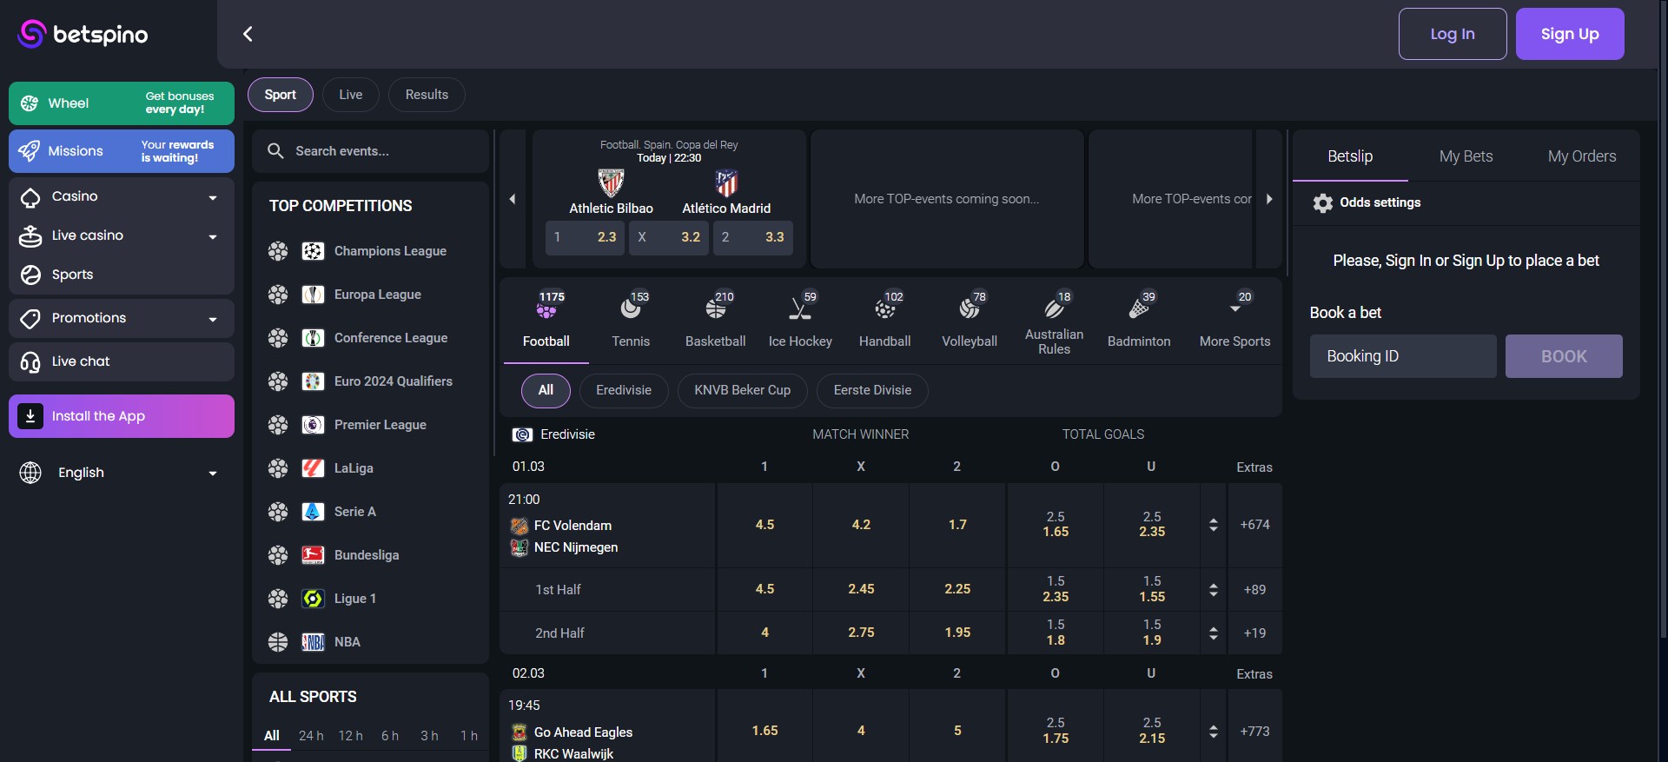1668x762 pixels.
Task: Open the Sports section
Action: [x=122, y=275]
